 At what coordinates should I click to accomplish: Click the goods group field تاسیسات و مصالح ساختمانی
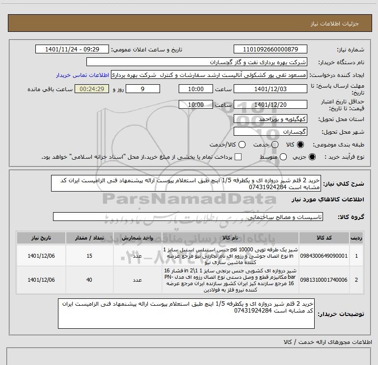[x=188, y=217]
